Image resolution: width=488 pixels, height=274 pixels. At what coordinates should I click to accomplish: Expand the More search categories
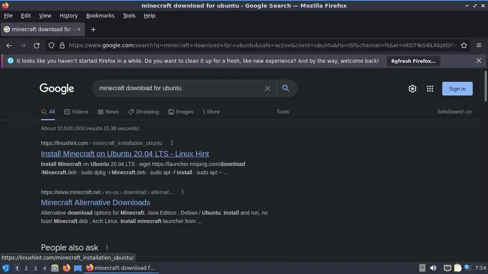211,112
